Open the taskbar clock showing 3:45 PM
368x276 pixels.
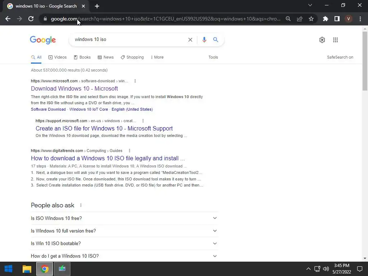(x=342, y=269)
